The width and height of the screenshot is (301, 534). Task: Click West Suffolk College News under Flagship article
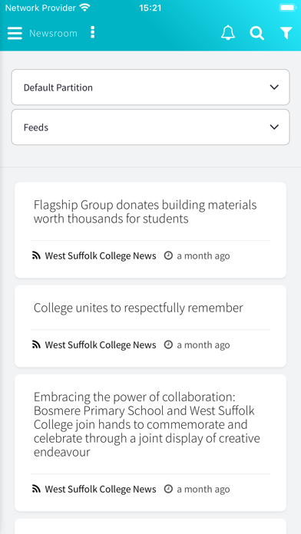click(101, 255)
